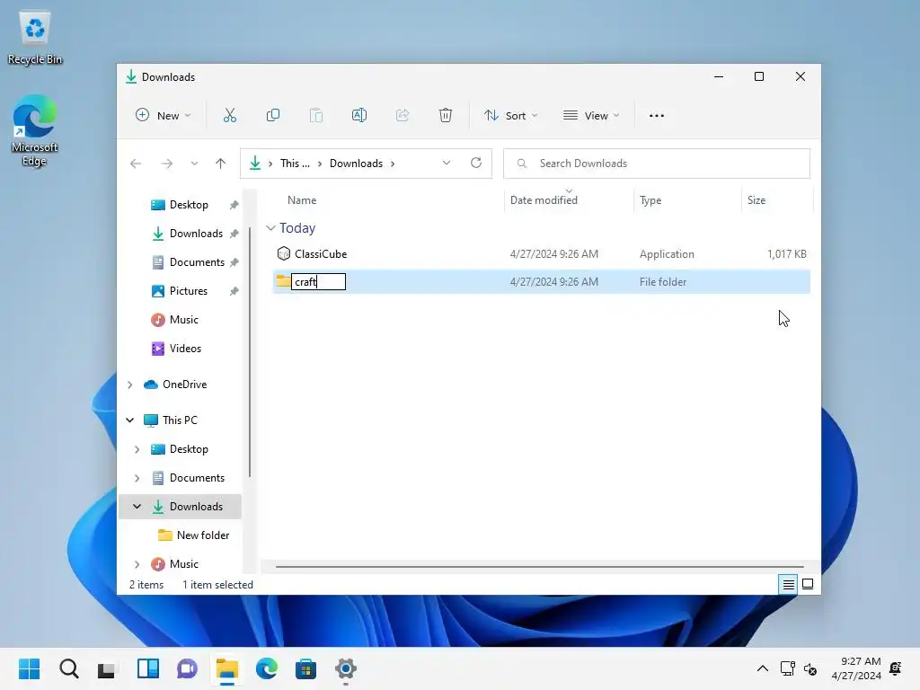
Task: Collapse the This PC tree node
Action: (129, 420)
